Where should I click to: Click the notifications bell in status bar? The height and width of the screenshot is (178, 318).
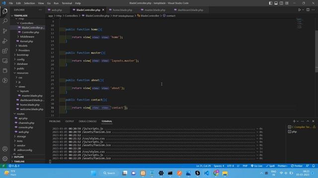coord(314,166)
